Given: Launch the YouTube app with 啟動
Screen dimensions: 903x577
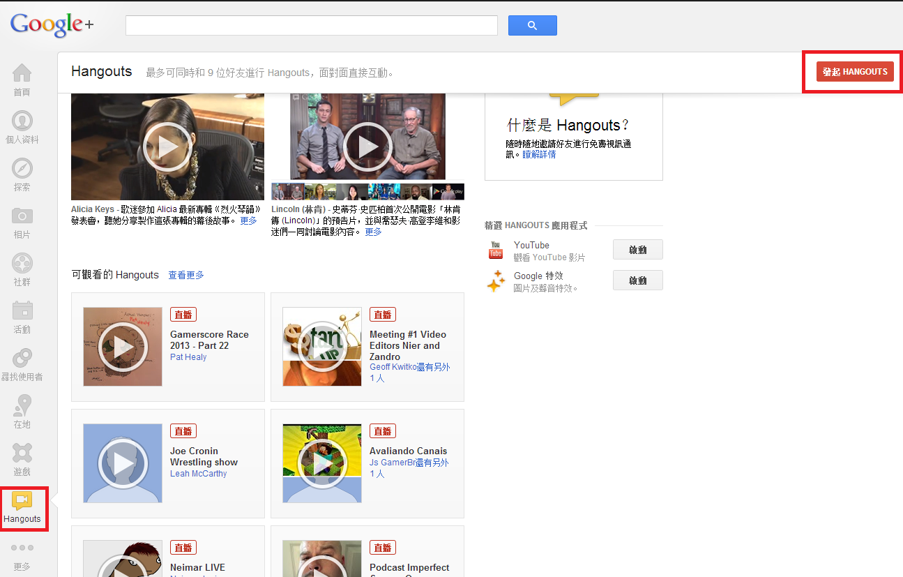Looking at the screenshot, I should click(x=638, y=250).
